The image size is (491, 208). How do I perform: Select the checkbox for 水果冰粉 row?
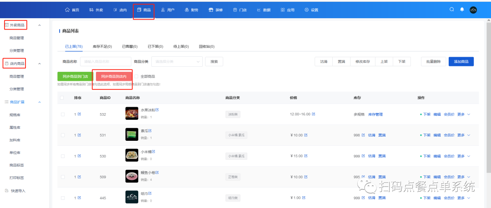(x=63, y=114)
